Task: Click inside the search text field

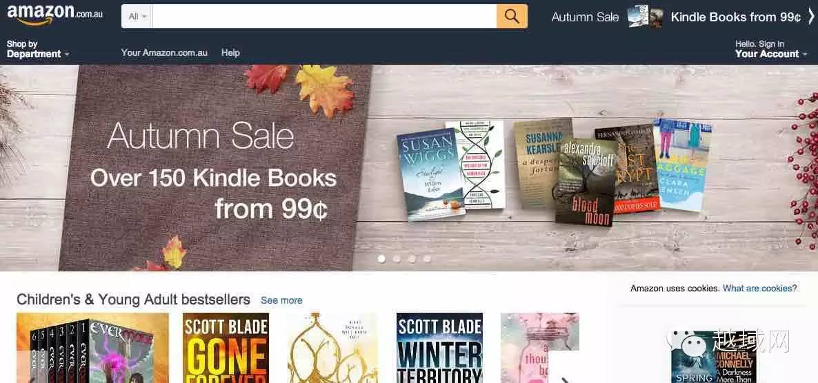Action: point(324,16)
